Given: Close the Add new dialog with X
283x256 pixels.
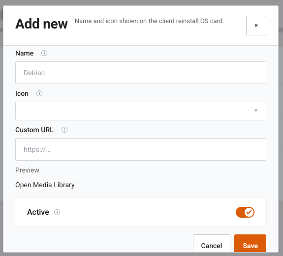Looking at the screenshot, I should pos(256,26).
